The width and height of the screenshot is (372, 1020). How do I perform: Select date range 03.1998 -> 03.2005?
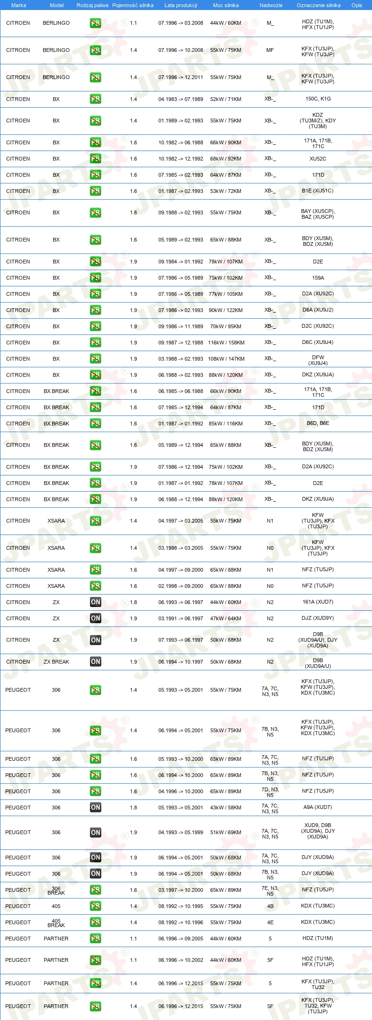pos(181,548)
